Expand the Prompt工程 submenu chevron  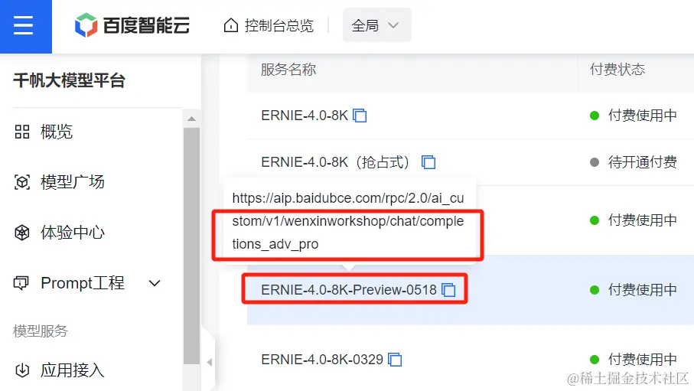pos(155,283)
